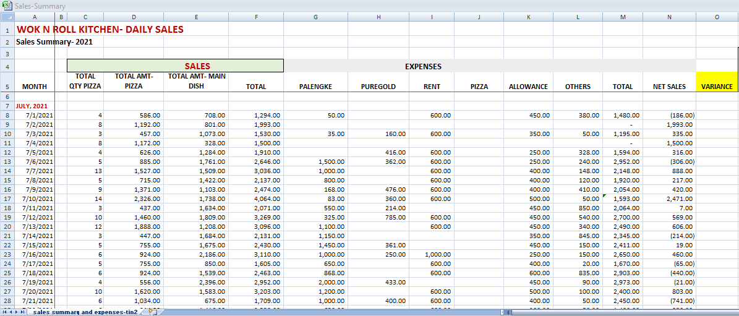739x316 pixels.
Task: Select row 20 header
Action: click(x=7, y=226)
